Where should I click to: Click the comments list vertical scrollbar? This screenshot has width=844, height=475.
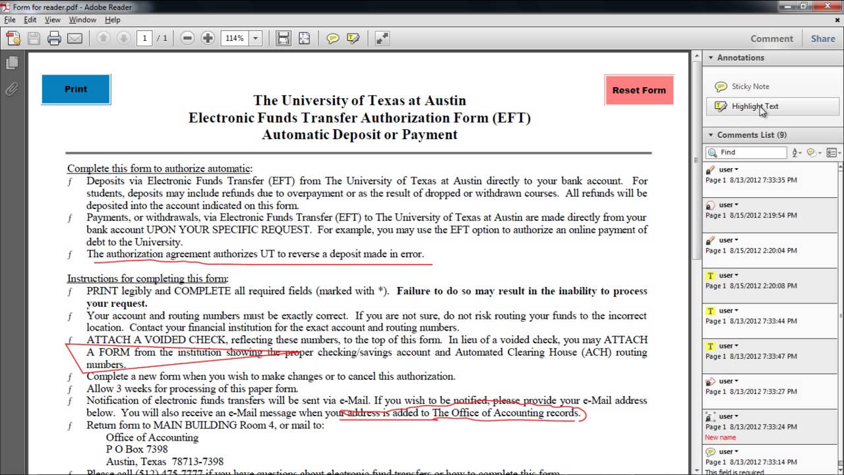coord(841,317)
